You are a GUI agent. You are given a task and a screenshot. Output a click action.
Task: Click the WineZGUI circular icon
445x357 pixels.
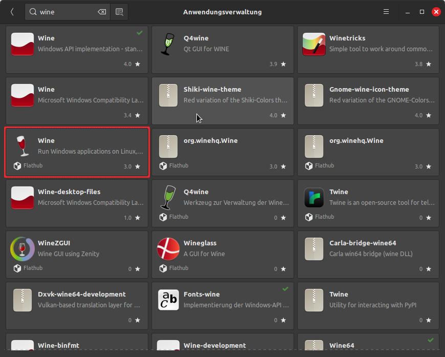[23, 249]
